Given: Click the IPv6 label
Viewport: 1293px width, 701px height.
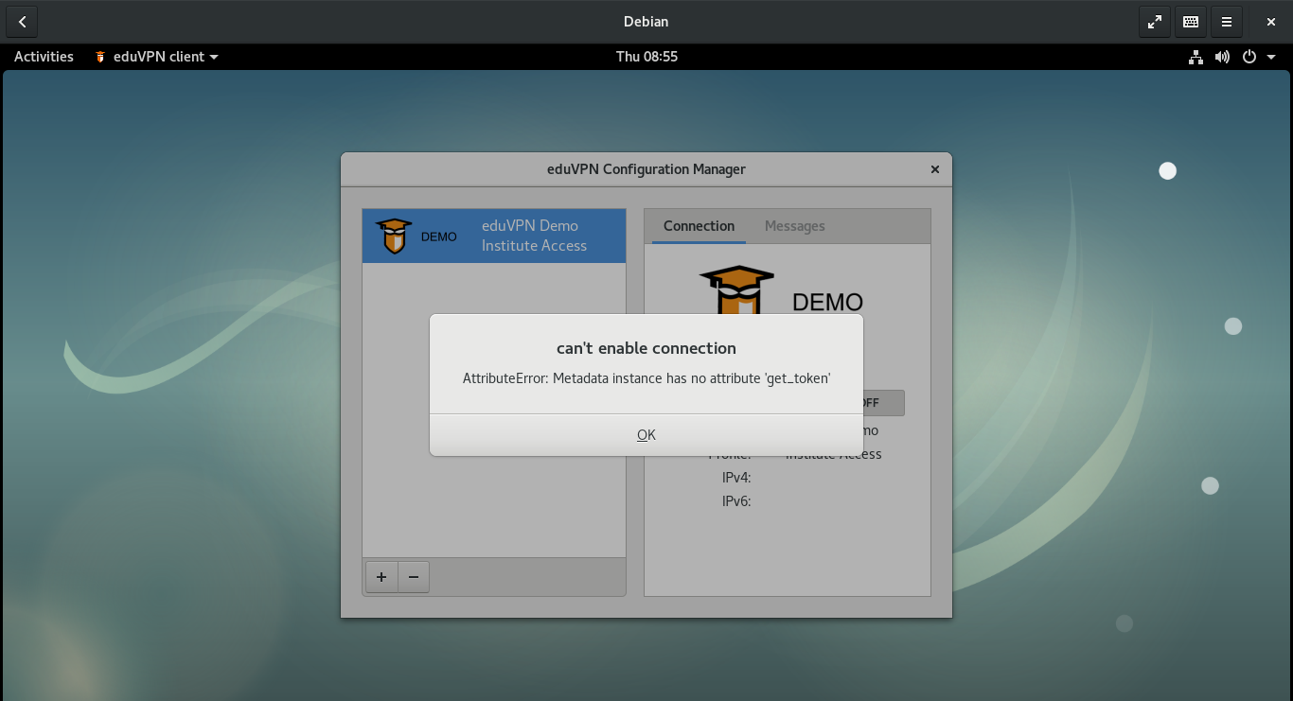Looking at the screenshot, I should click(736, 501).
